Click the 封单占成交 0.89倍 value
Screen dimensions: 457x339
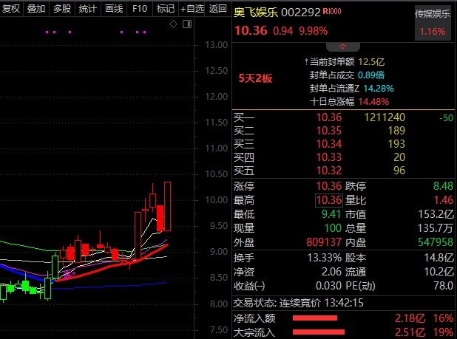click(x=371, y=75)
